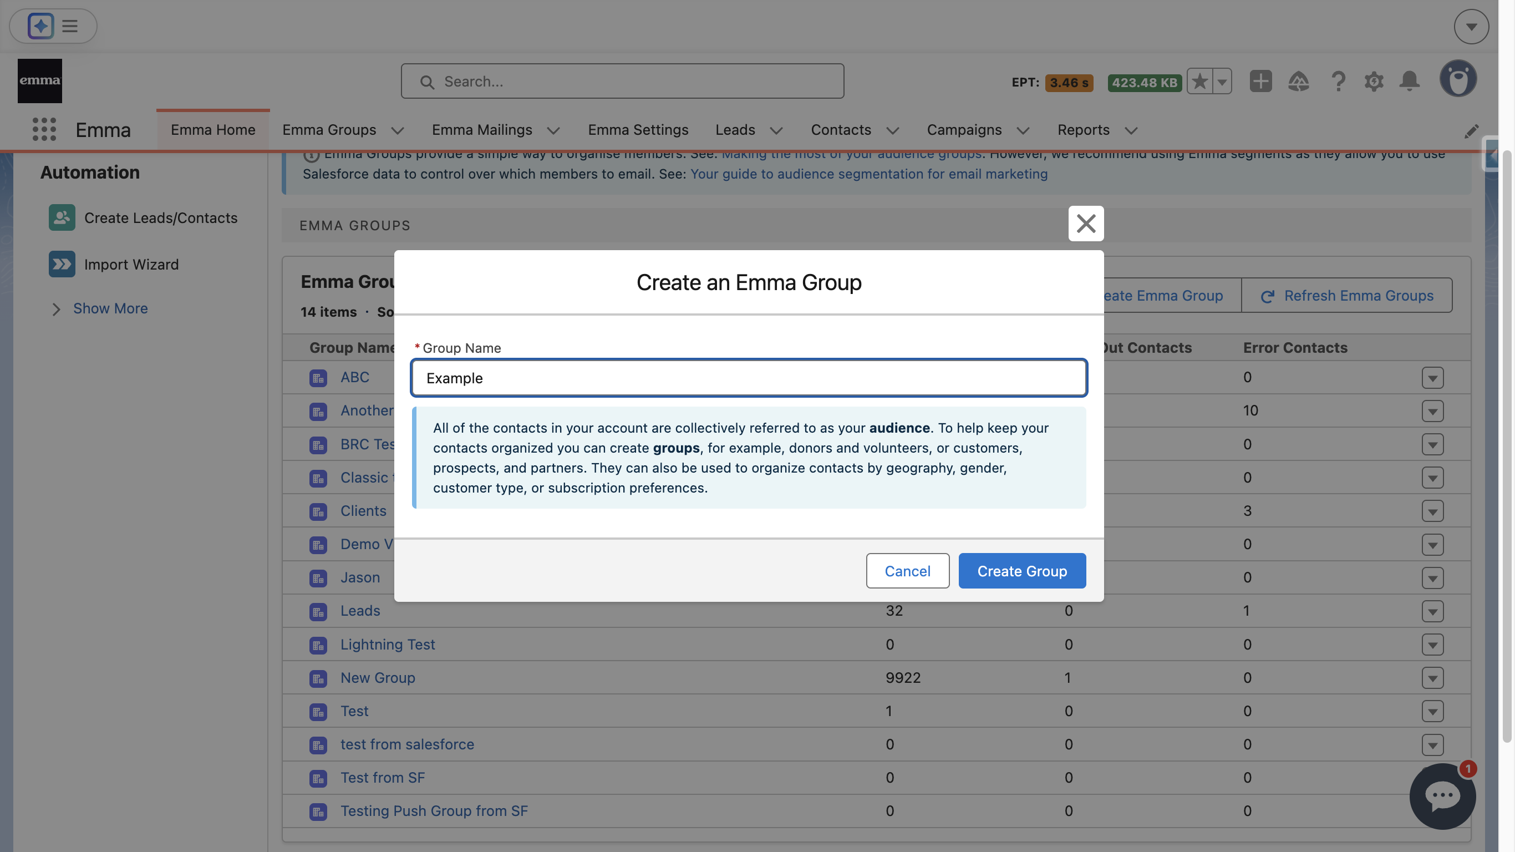The width and height of the screenshot is (1515, 852).
Task: Click Refresh Emma Groups button
Action: 1347,296
